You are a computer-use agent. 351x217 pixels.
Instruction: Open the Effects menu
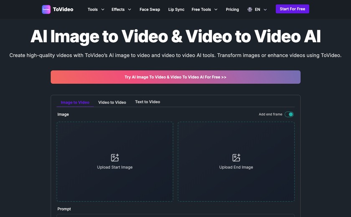118,9
